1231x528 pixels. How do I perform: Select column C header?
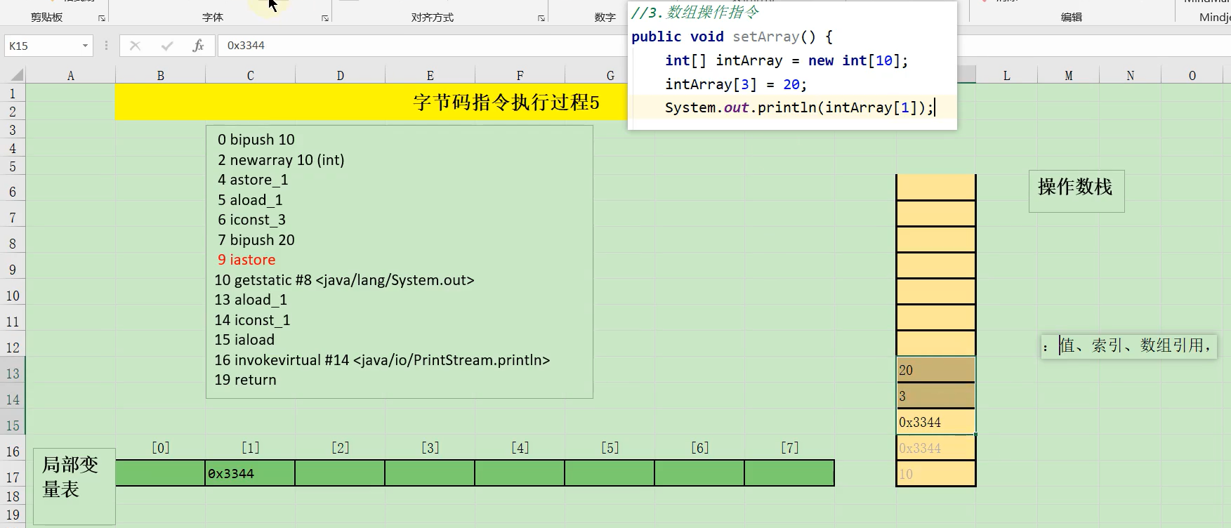tap(251, 76)
